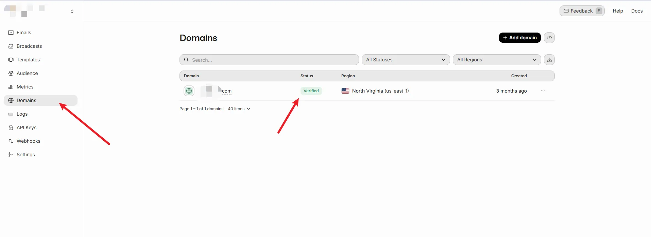Image resolution: width=651 pixels, height=237 pixels.
Task: Open Webhooks in the sidebar
Action: (29, 141)
